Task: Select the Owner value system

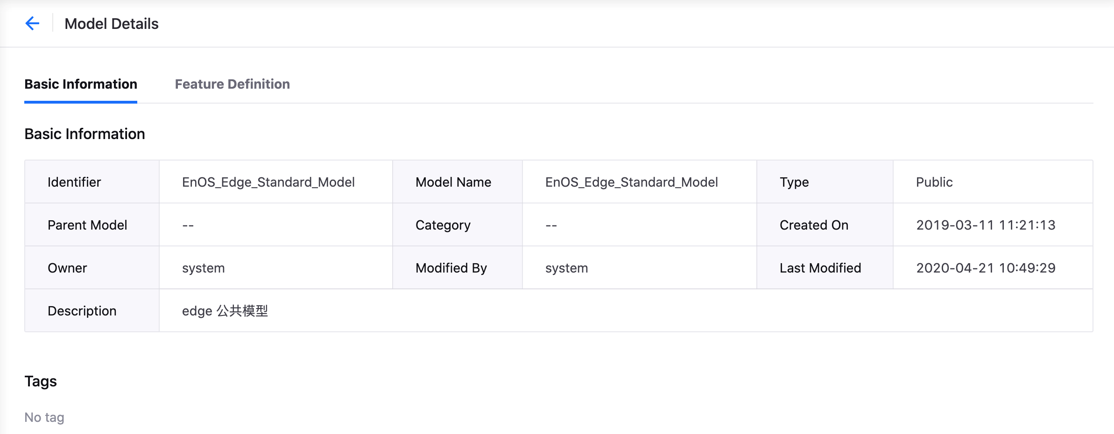Action: (x=204, y=268)
